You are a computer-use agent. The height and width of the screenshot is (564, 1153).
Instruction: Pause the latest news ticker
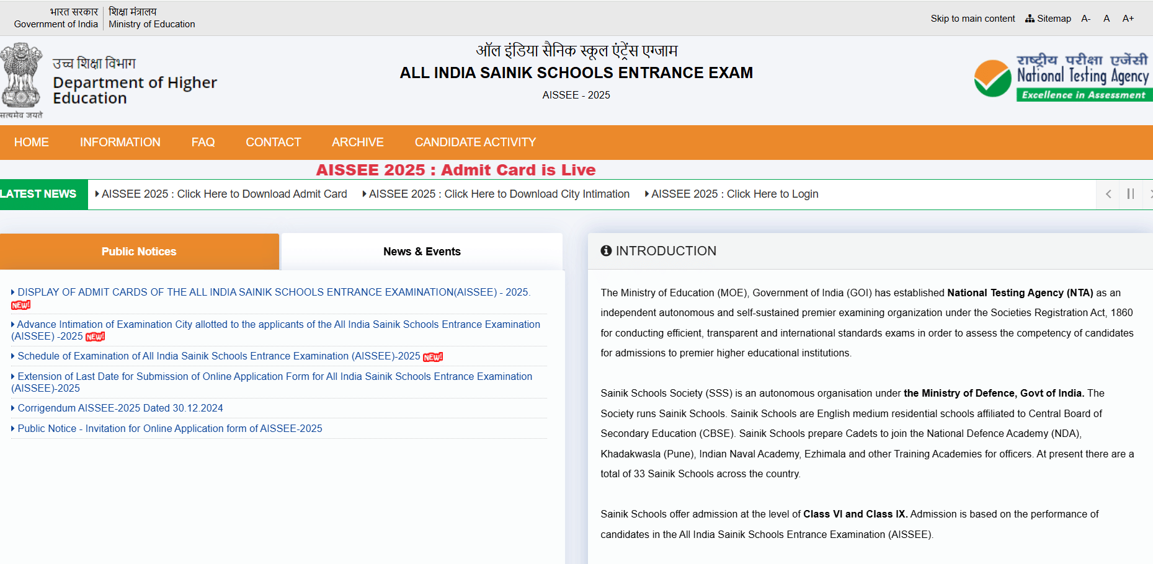tap(1130, 194)
